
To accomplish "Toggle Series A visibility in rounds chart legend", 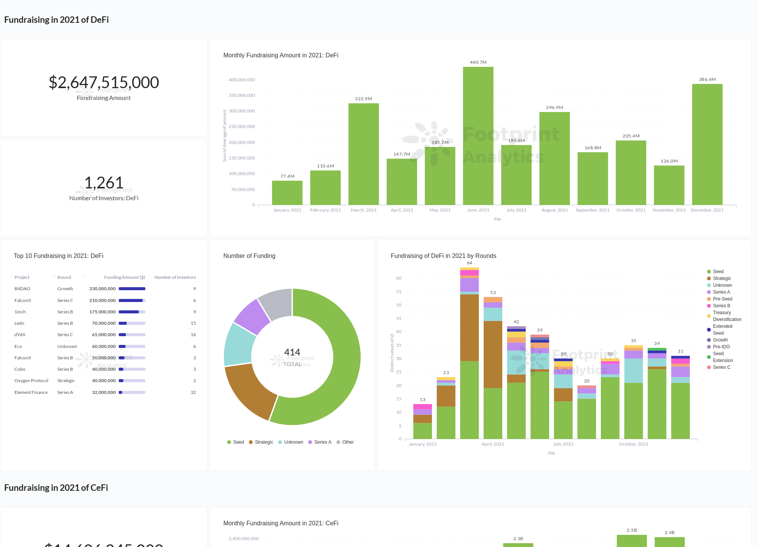I will (709, 292).
